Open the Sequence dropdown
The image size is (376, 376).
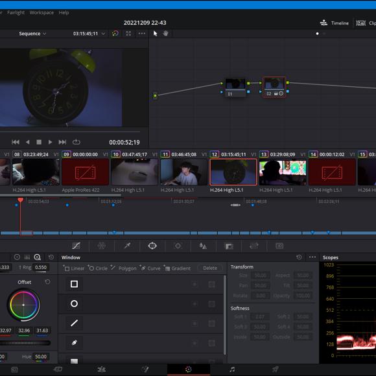point(32,34)
